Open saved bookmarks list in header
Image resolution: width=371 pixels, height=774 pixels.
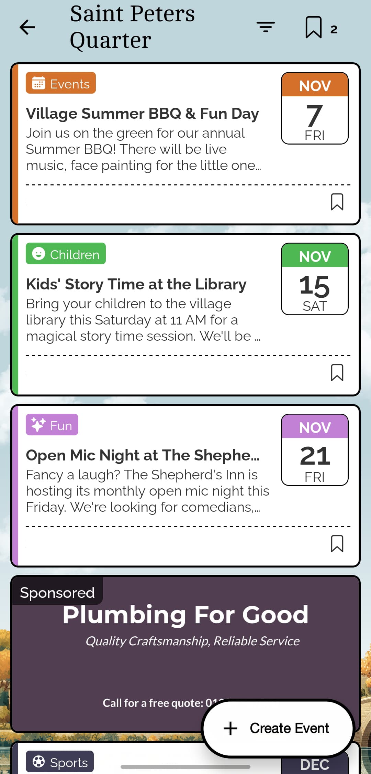[314, 27]
